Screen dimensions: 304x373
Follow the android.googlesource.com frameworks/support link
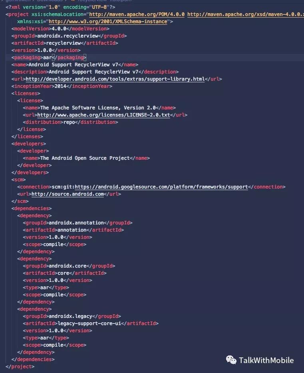161,187
